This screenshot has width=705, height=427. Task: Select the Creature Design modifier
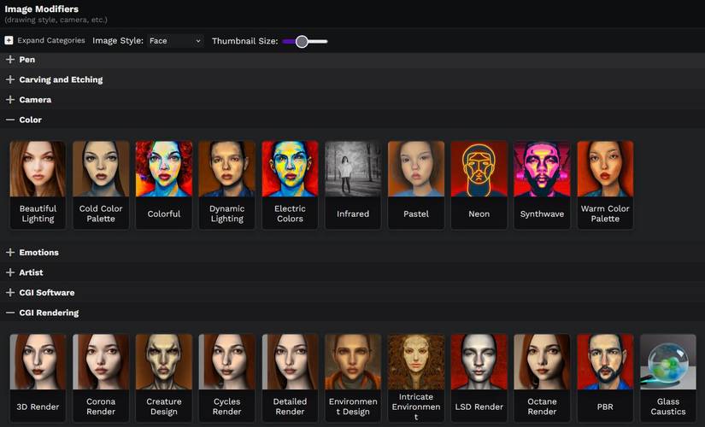164,377
